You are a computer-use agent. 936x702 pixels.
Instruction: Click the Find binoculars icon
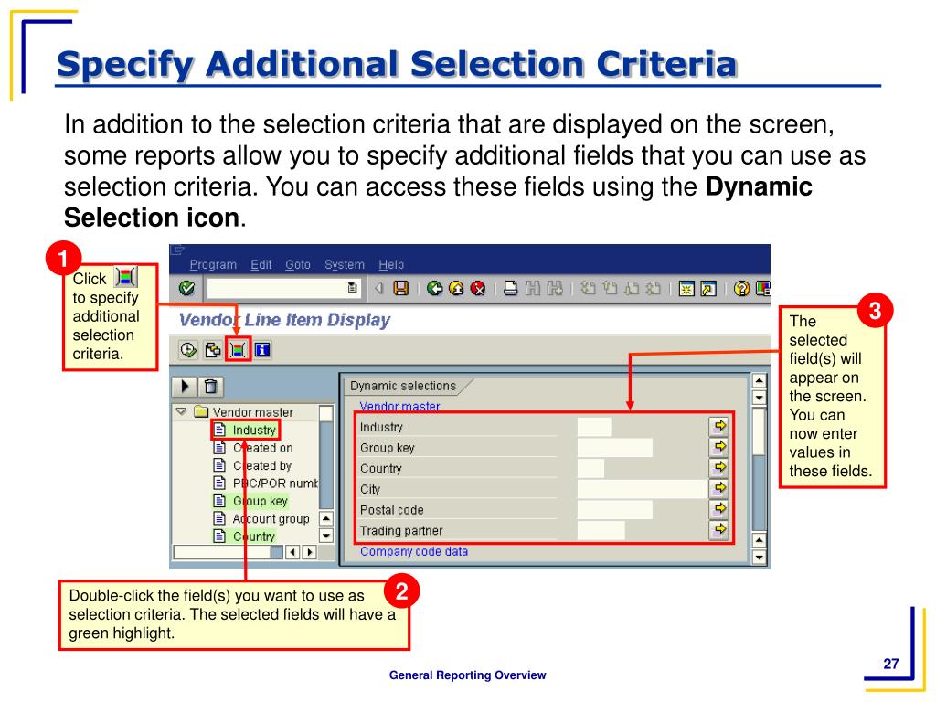coord(533,288)
